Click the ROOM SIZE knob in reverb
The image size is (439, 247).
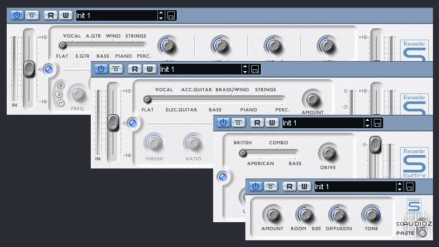point(306,215)
